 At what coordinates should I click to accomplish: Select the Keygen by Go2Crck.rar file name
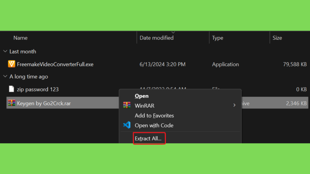pos(44,103)
